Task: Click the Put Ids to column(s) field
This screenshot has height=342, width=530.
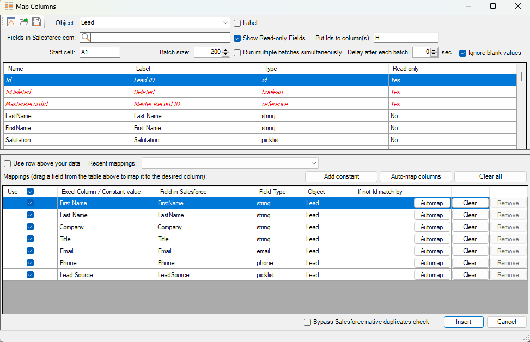Action: [405, 38]
